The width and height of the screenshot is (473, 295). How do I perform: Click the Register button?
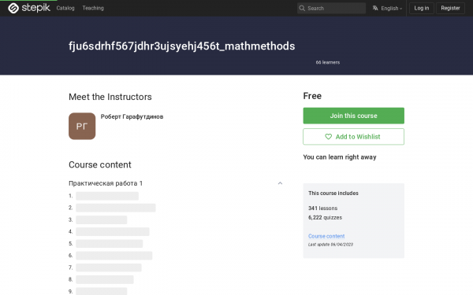(450, 8)
